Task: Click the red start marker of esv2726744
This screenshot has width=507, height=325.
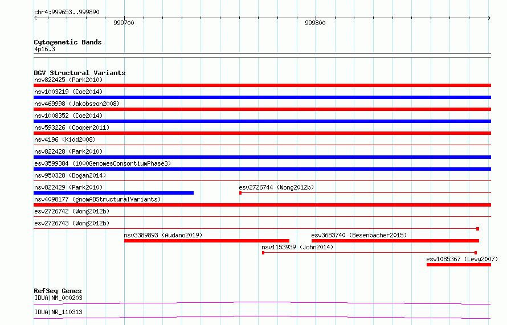Action: tap(240, 193)
